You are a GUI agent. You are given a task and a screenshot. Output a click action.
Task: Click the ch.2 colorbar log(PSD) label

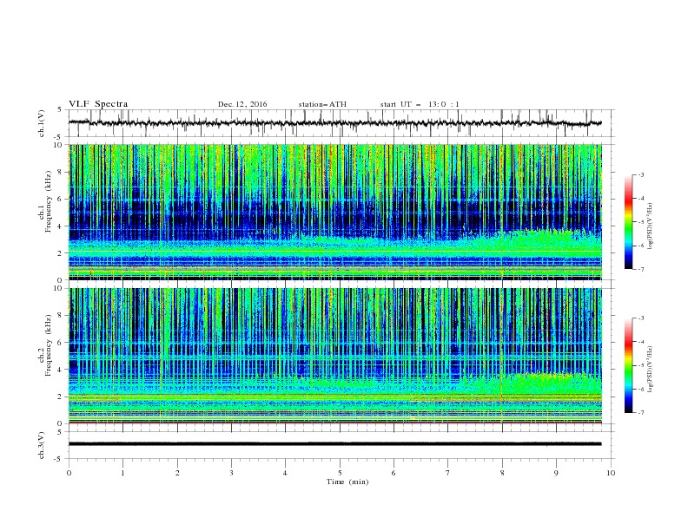(x=651, y=369)
